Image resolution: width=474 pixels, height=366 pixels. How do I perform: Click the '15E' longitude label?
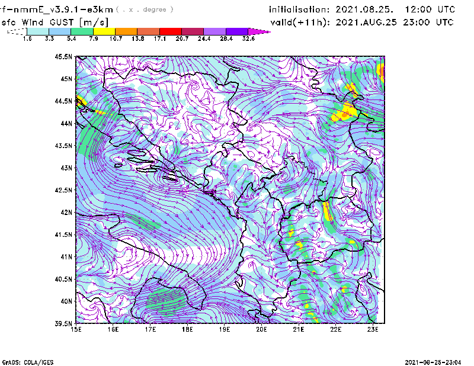(x=76, y=329)
